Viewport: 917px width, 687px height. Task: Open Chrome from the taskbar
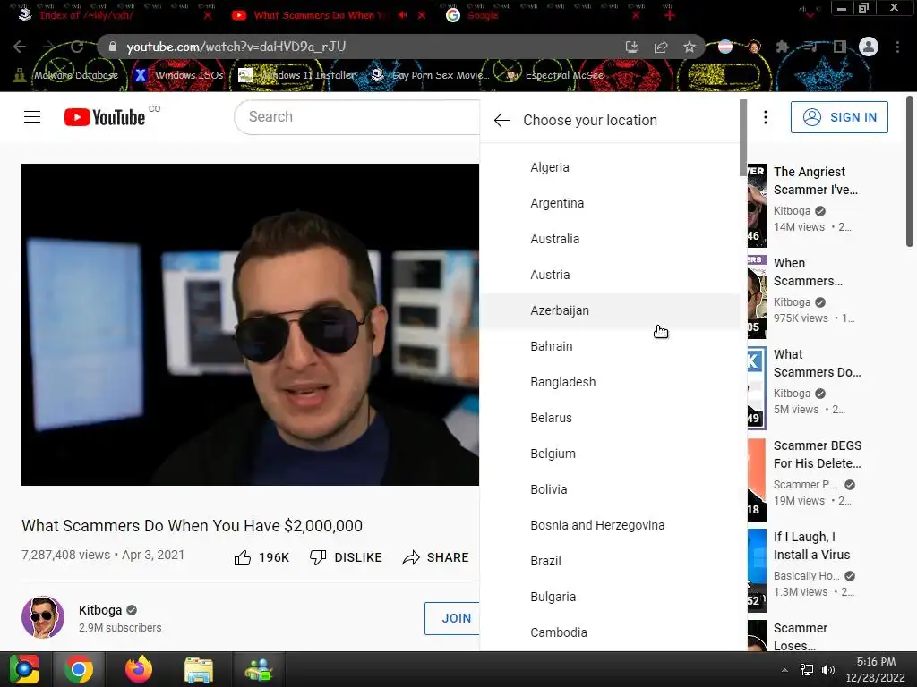[79, 669]
